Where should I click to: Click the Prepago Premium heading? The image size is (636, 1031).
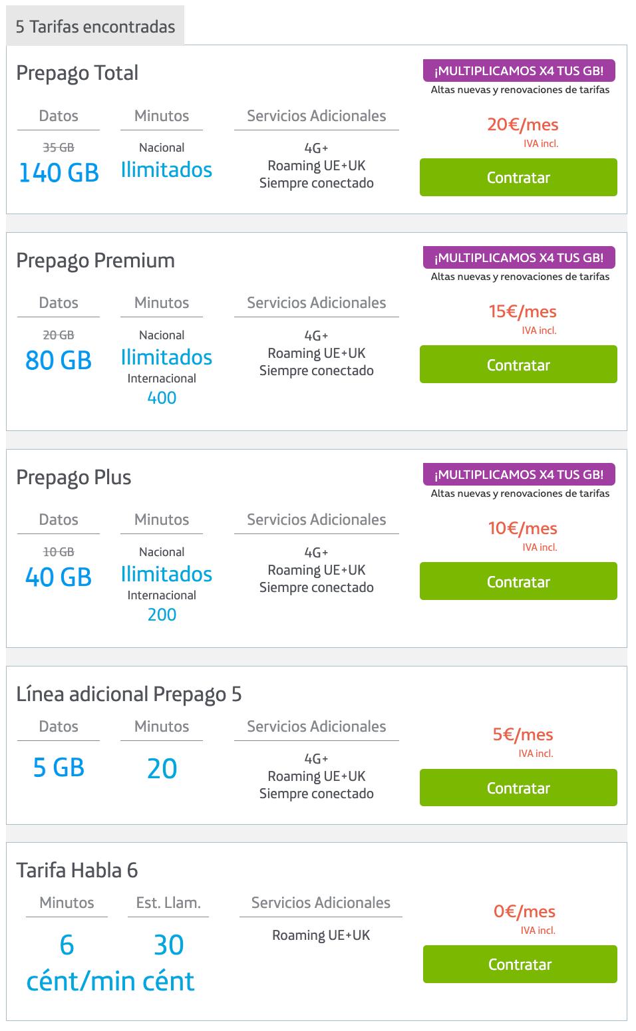[x=95, y=261]
